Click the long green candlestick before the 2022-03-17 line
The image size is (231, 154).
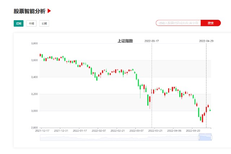tap(148, 100)
